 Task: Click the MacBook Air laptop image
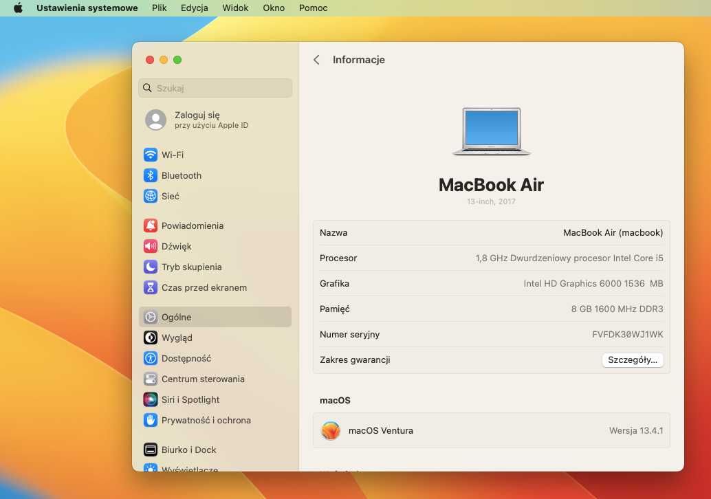coord(492,131)
